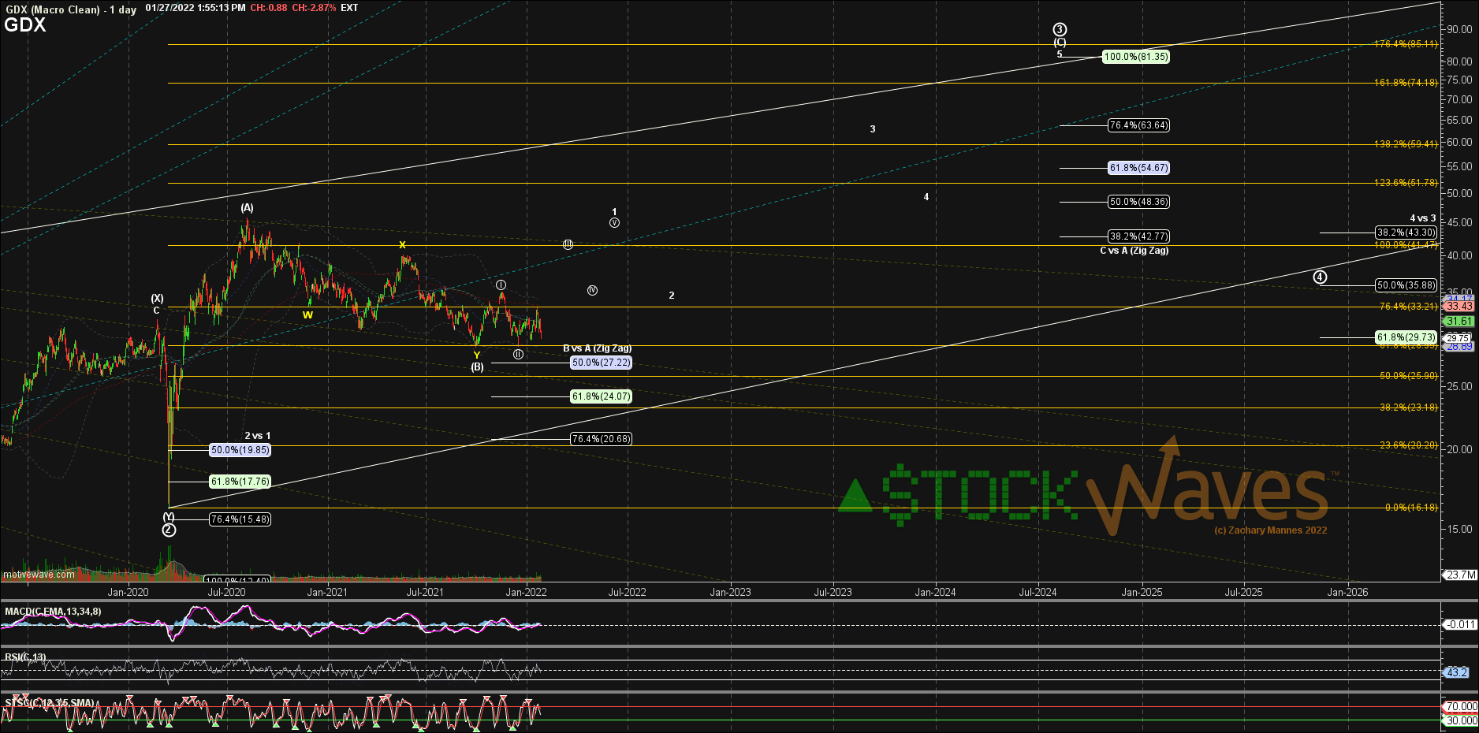This screenshot has height=733, width=1479.
Task: Click the Jan-2020 date on the time axis
Action: [128, 592]
